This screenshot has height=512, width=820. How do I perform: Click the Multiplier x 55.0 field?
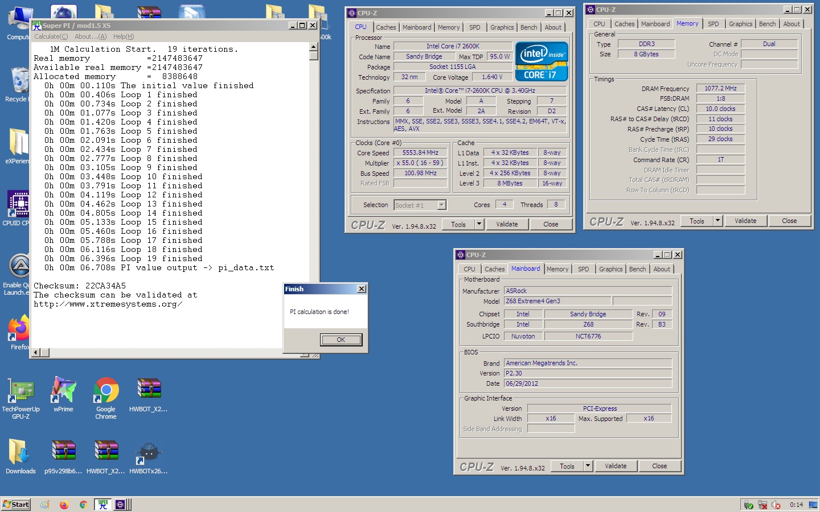[x=420, y=163]
